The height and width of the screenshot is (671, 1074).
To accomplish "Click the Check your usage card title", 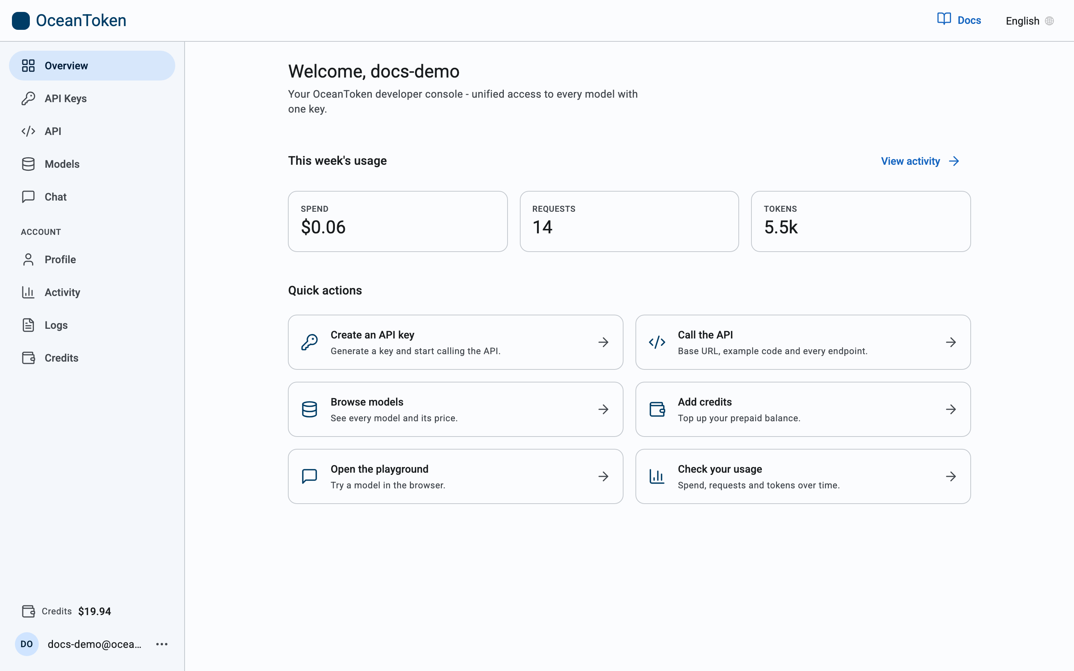I will 720,469.
